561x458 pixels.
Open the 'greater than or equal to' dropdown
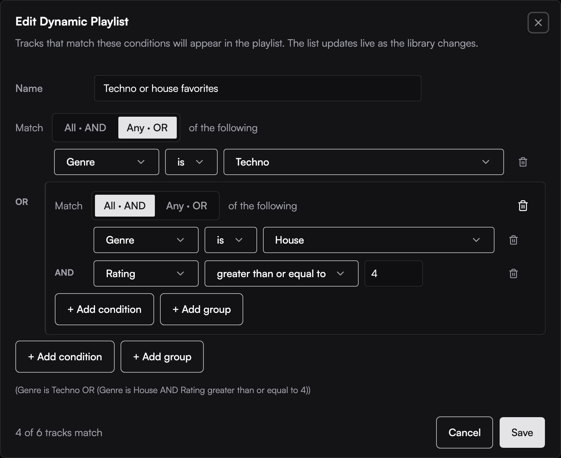point(281,273)
